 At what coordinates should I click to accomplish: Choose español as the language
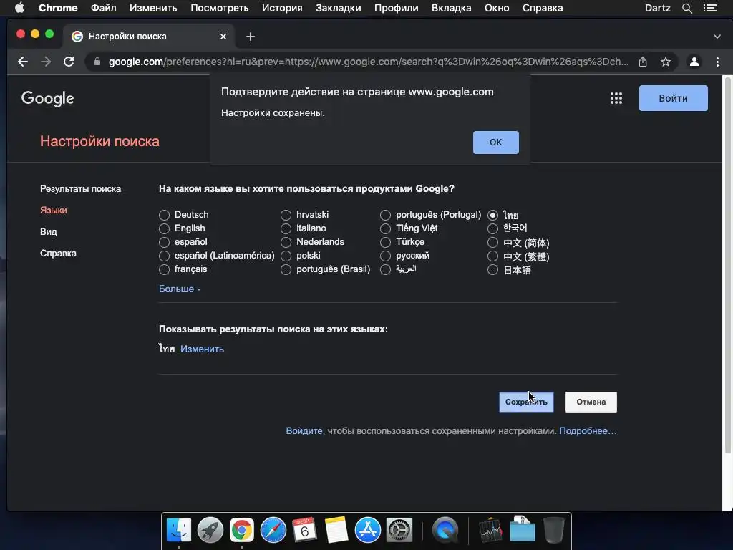(x=164, y=242)
